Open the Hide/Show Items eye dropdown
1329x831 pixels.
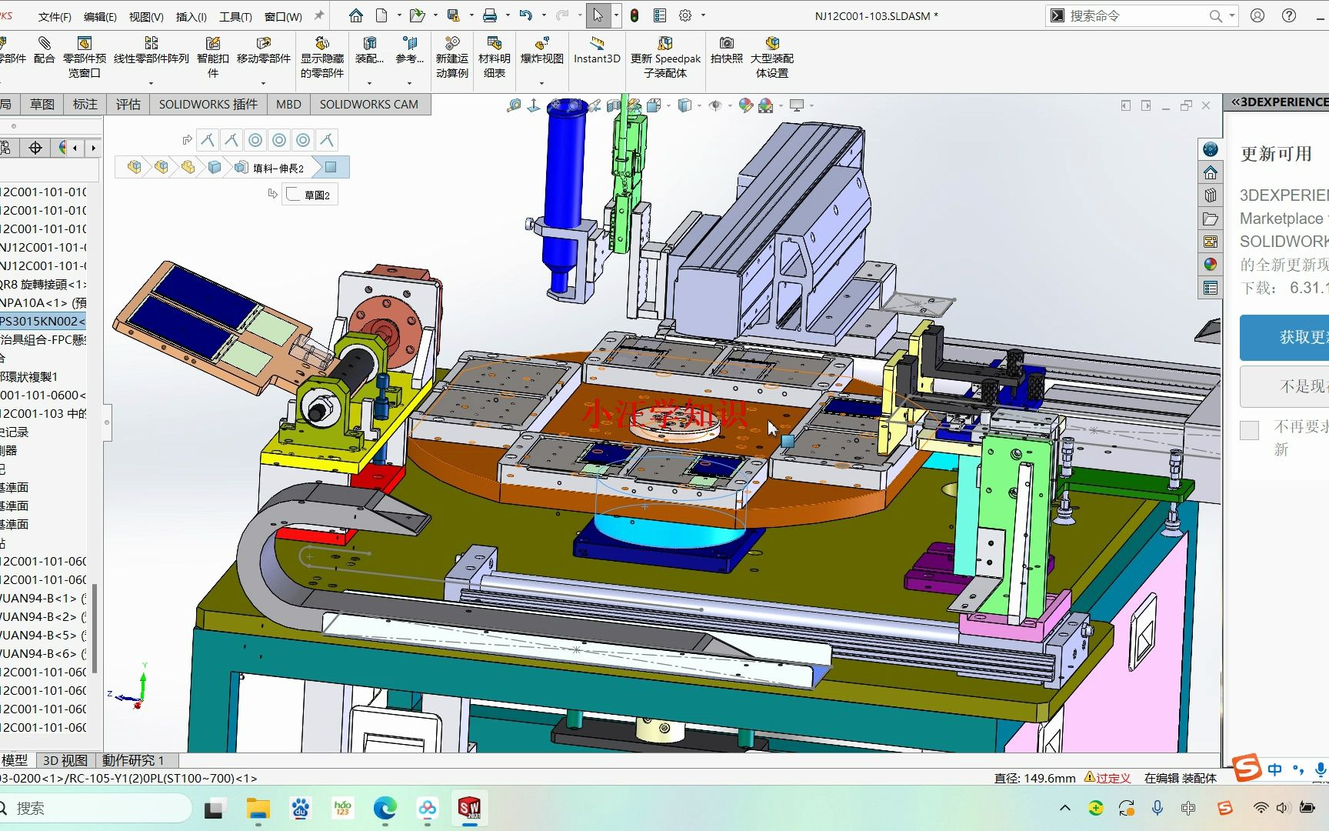729,105
